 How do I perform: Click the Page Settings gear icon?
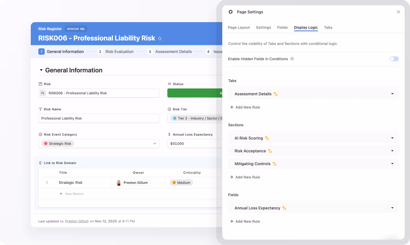coord(231,12)
